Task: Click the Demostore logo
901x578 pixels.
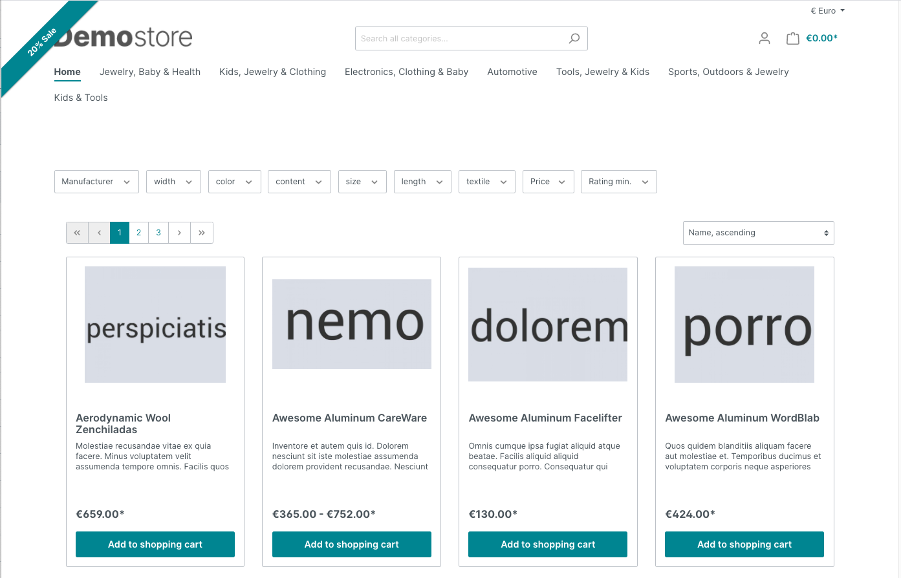Action: click(x=124, y=37)
